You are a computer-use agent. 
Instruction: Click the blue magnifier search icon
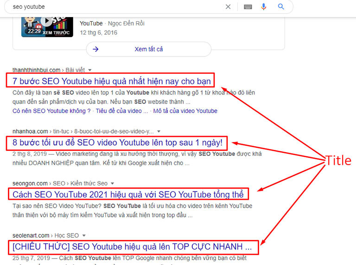[281, 7]
